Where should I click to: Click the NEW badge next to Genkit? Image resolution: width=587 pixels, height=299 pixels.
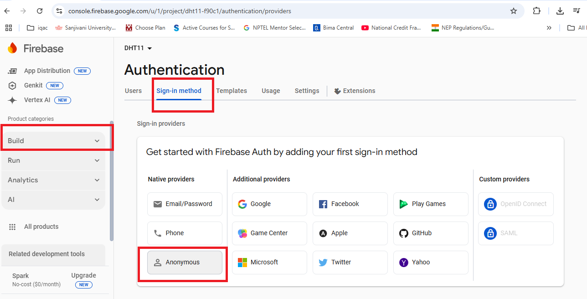55,86
